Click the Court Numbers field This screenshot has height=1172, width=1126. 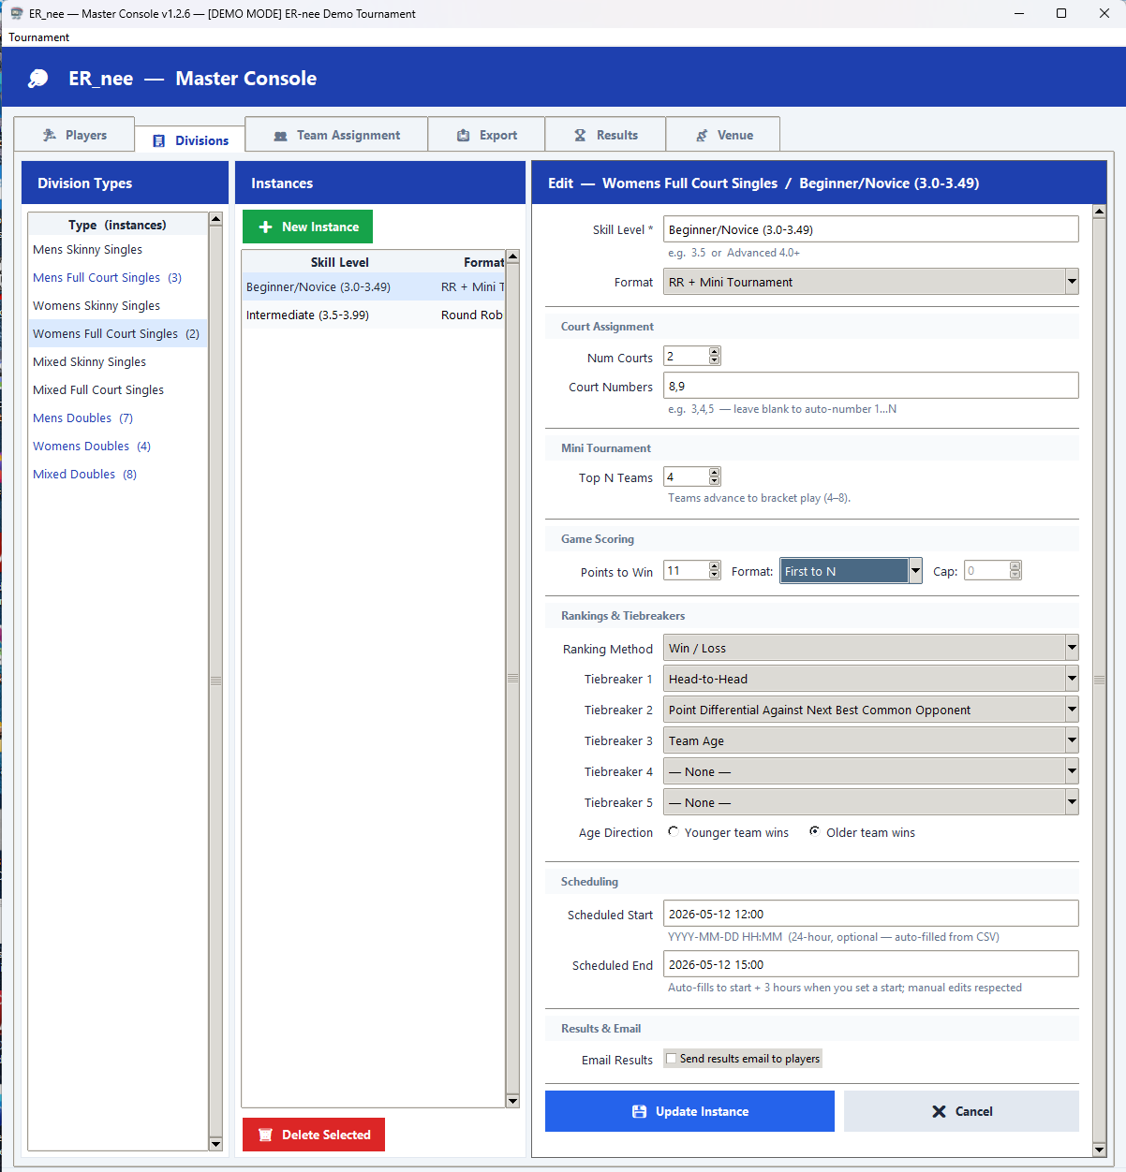click(871, 386)
